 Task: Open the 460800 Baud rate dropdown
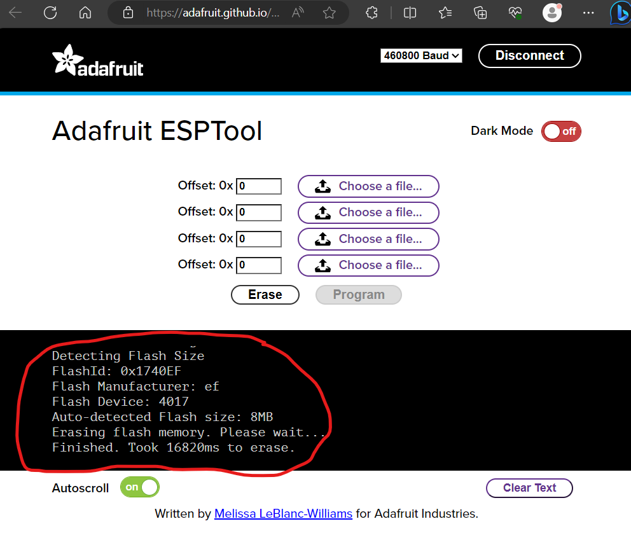421,55
